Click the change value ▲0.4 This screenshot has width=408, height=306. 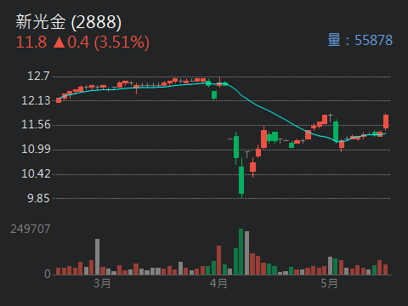point(71,42)
